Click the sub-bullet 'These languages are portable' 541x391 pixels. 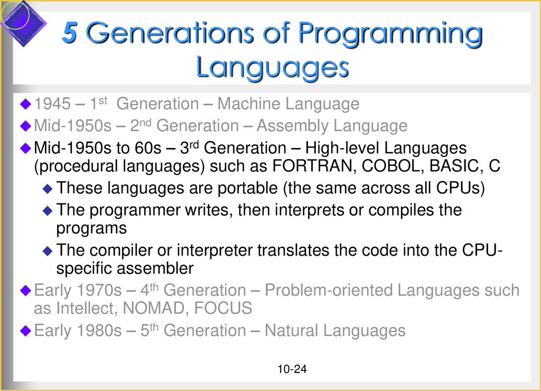(270, 188)
